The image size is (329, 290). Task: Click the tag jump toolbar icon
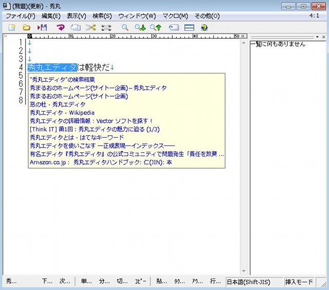(174, 27)
